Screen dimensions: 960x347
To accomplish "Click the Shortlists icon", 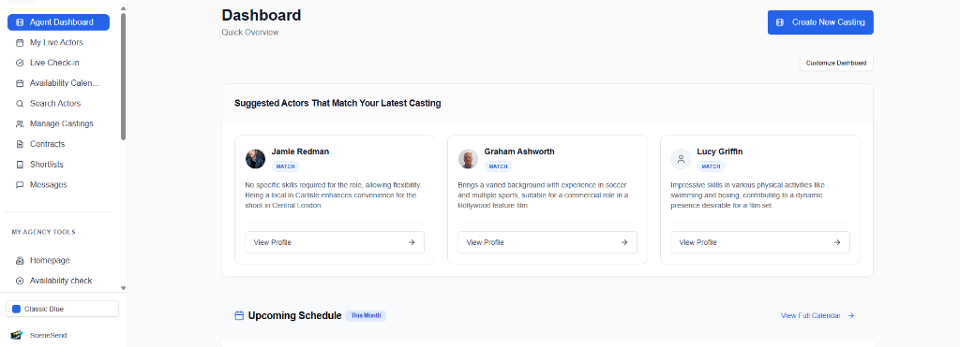I will pyautogui.click(x=20, y=165).
